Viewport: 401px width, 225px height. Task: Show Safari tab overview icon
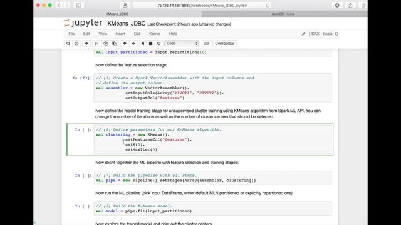coord(363,5)
